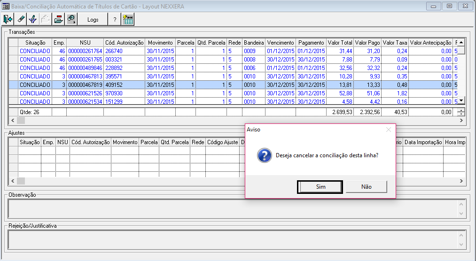Click Ajustes horizontal scrollbar thumb
This screenshot has height=261, width=476.
pos(21,181)
